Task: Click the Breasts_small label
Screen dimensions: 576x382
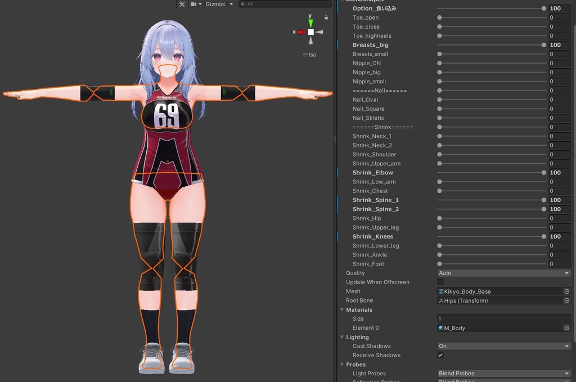Action: pos(370,54)
